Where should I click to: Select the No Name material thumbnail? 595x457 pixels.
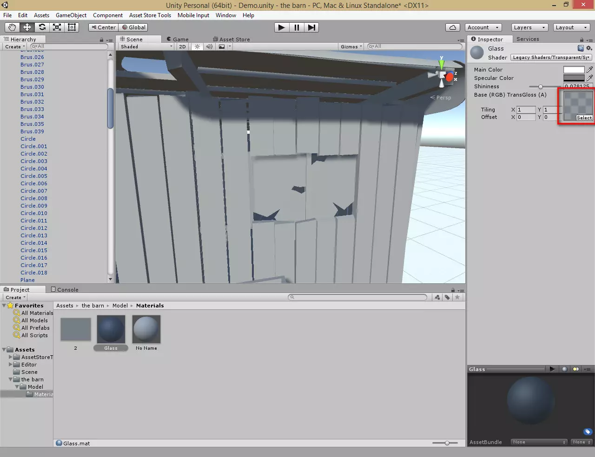146,329
